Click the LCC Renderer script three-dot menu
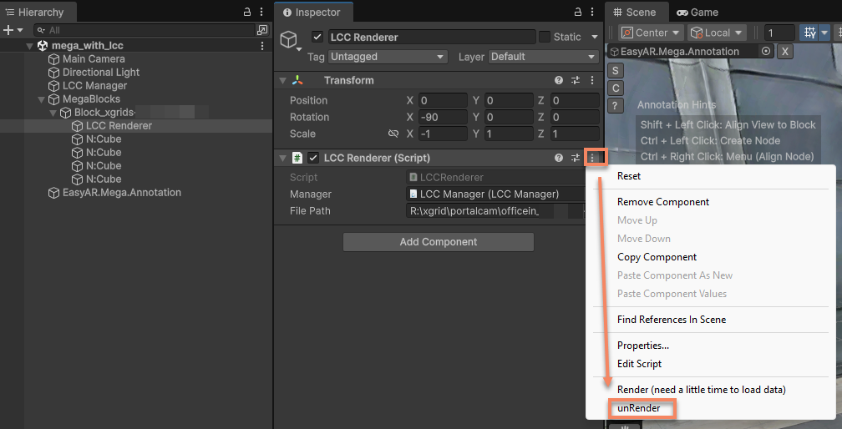Image resolution: width=842 pixels, height=429 pixels. pyautogui.click(x=593, y=158)
